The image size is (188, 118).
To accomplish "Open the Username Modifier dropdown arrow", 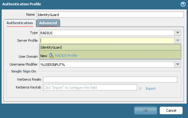I will pyautogui.click(x=178, y=65).
